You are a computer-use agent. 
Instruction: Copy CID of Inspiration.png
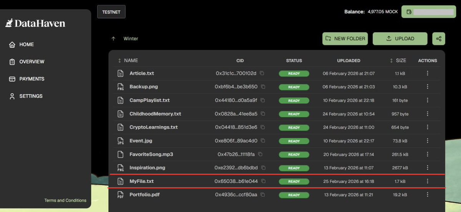click(264, 168)
